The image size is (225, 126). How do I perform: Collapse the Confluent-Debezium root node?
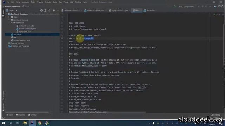(6, 14)
